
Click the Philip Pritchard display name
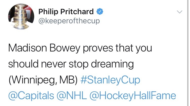(x=66, y=11)
